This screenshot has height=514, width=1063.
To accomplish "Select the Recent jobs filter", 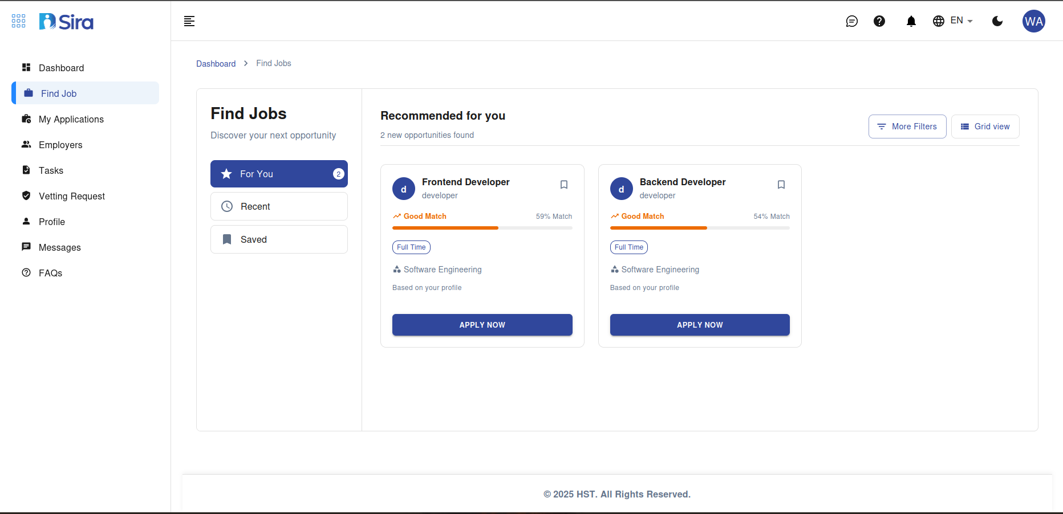I will coord(279,206).
